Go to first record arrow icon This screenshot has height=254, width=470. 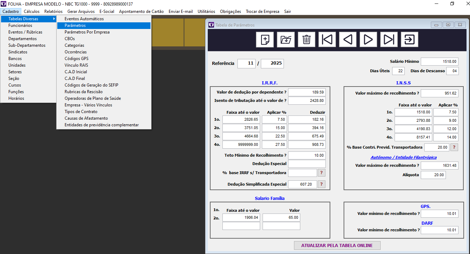[x=327, y=39]
